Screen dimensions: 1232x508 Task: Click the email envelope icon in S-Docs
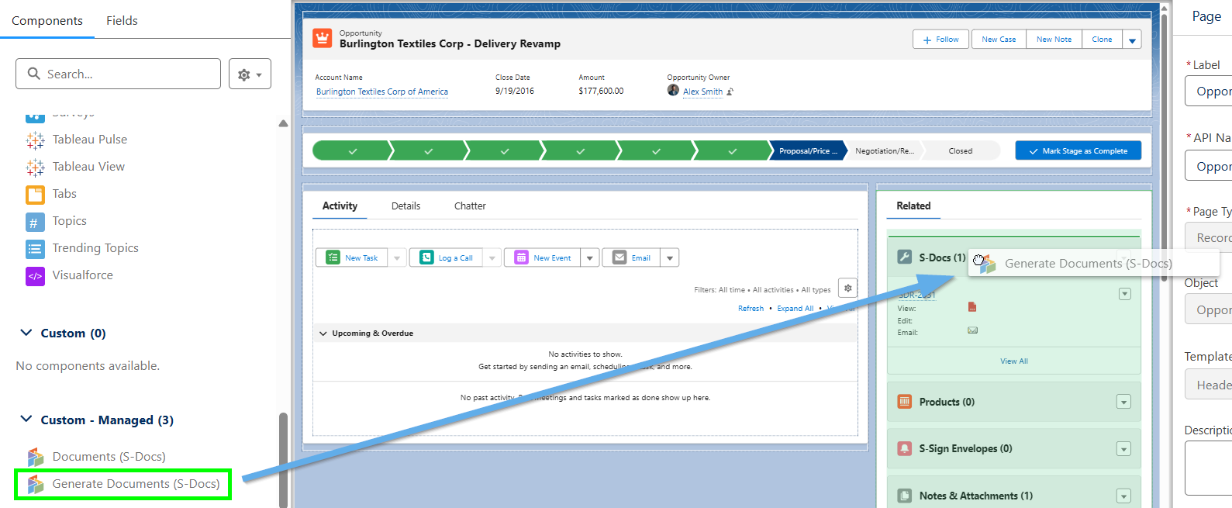coord(972,330)
